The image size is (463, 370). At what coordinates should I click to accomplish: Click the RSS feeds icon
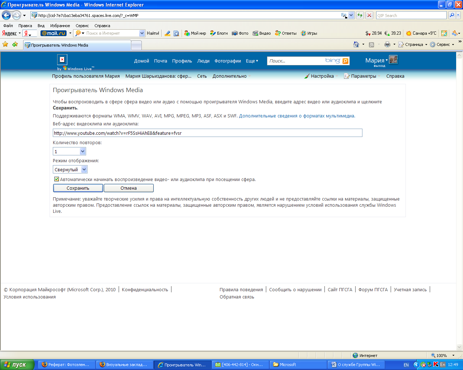tap(371, 44)
